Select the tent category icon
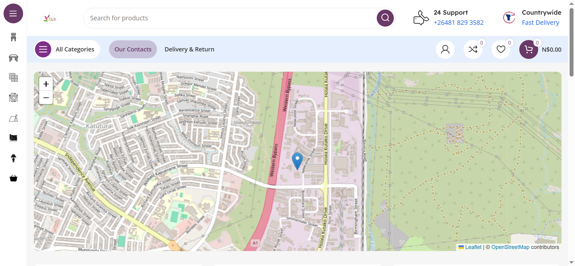This screenshot has width=575, height=266. pyautogui.click(x=13, y=118)
